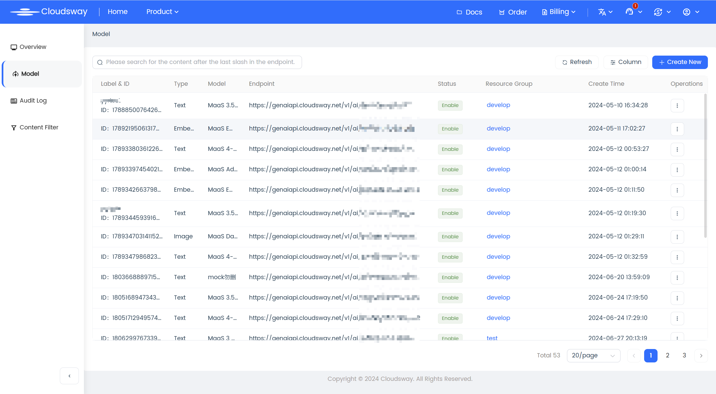Image resolution: width=716 pixels, height=394 pixels.
Task: Click the language translation icon
Action: 602,12
